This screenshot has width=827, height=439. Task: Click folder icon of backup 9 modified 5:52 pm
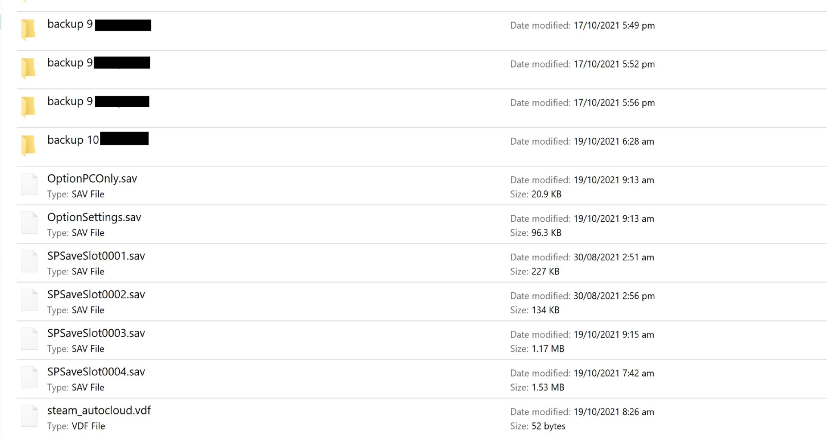point(28,68)
